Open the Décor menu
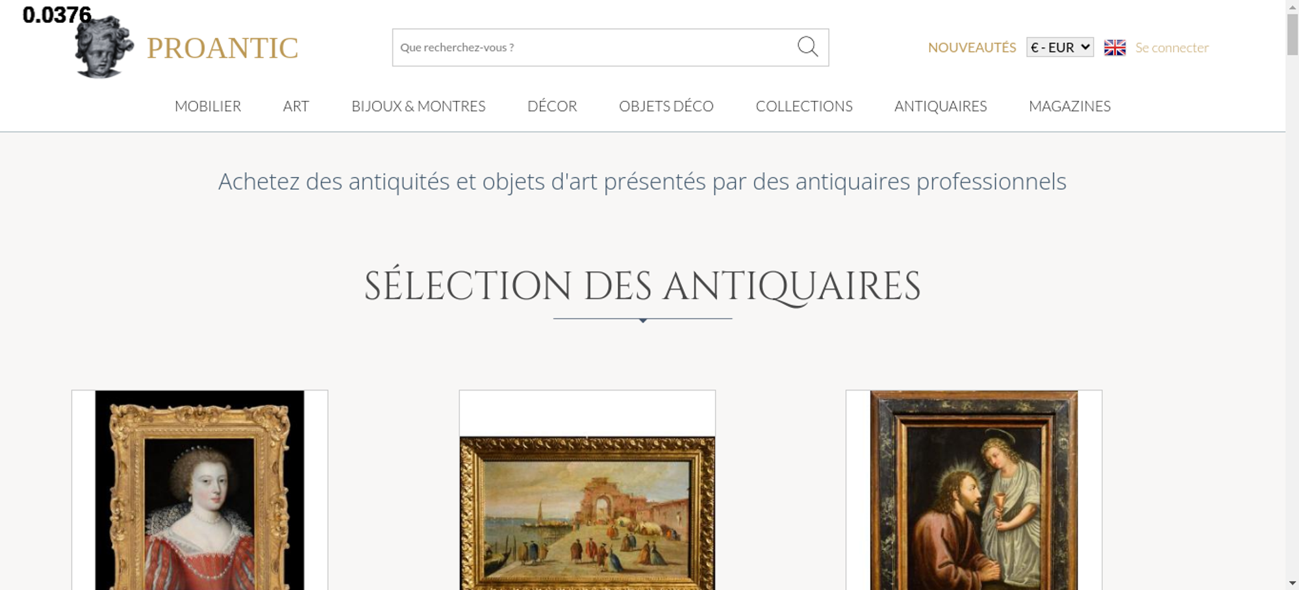 click(552, 106)
